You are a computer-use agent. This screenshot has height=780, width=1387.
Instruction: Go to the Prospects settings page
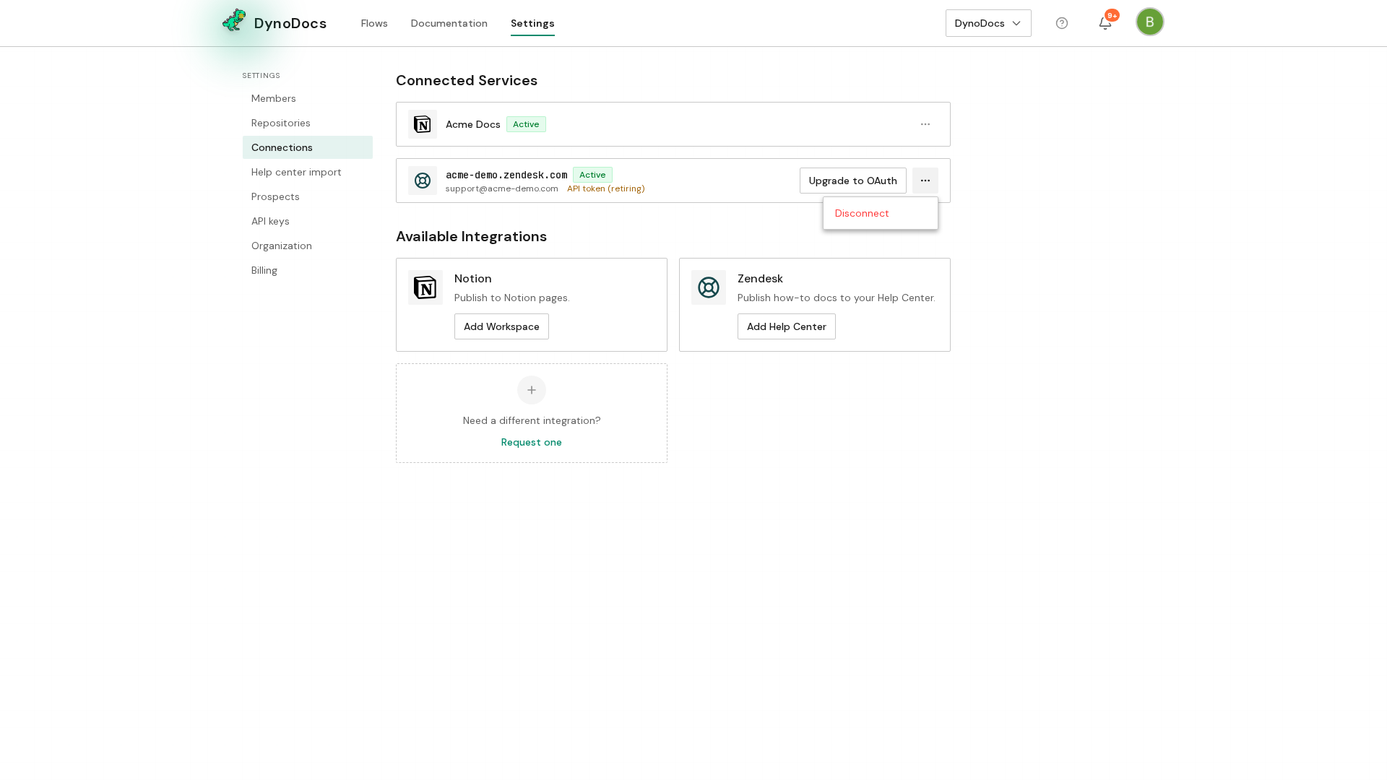click(x=308, y=196)
